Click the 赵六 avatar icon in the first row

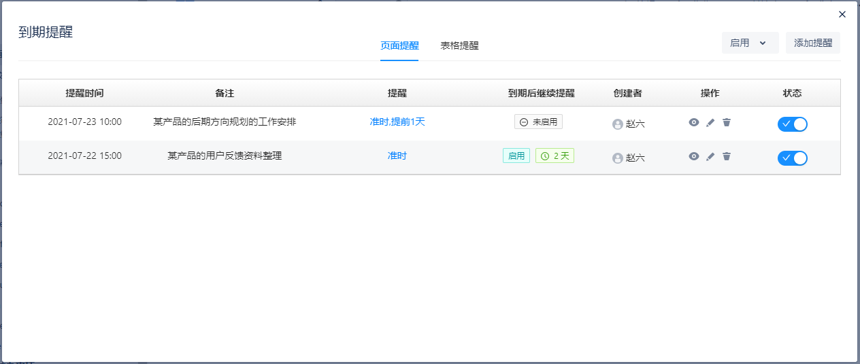(618, 124)
